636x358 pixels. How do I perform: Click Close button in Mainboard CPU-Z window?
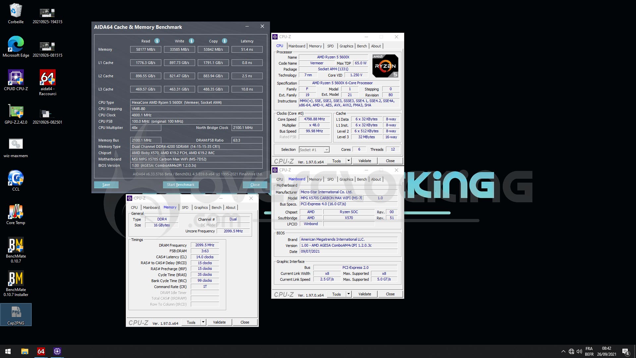(x=390, y=294)
